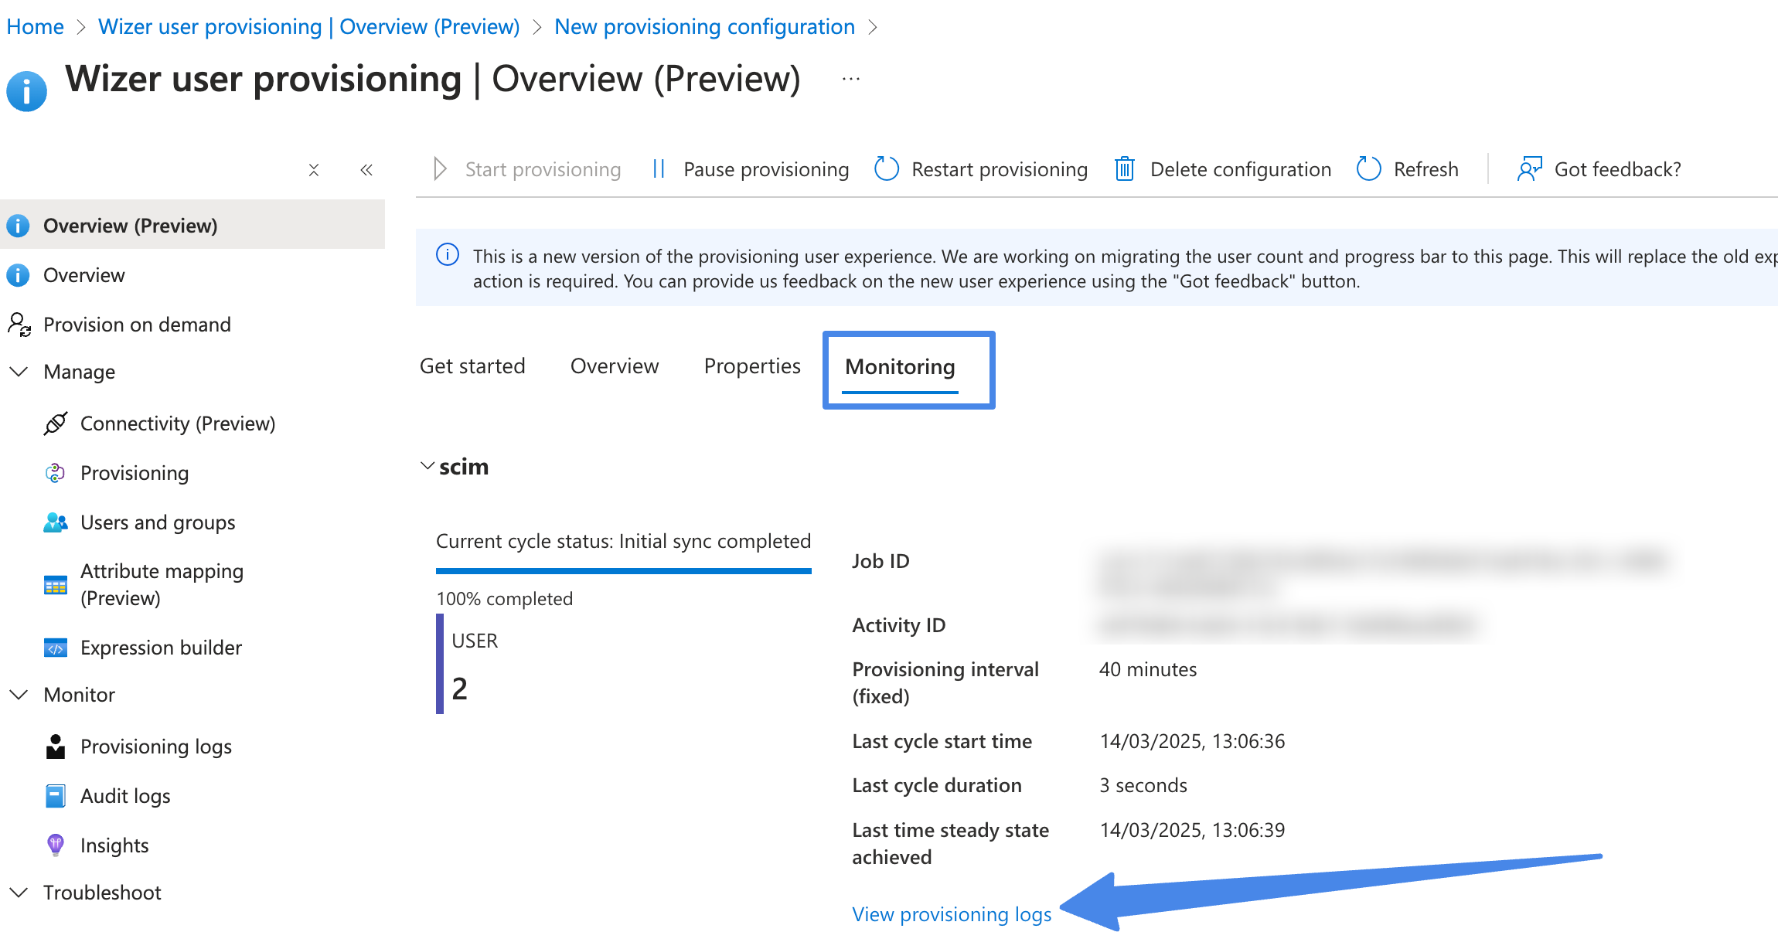Click the Manage section label

(80, 372)
